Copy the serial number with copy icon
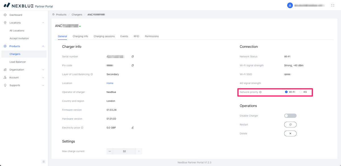 pos(133,57)
